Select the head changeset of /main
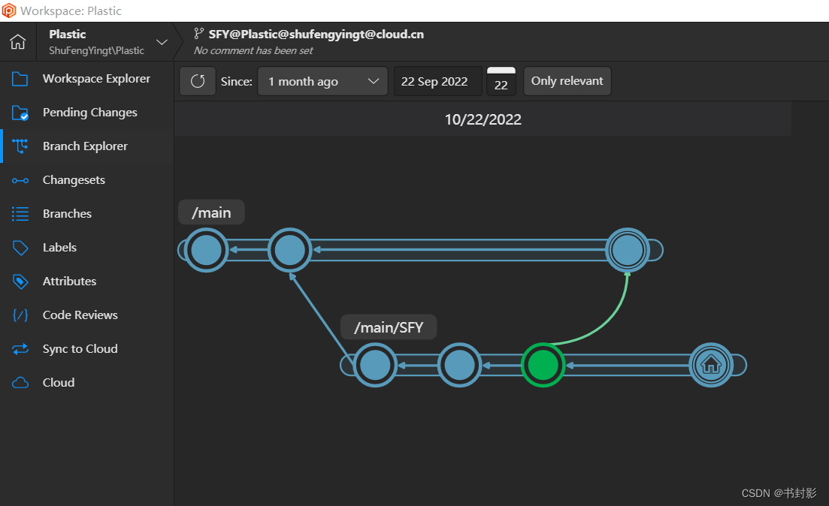The image size is (829, 506). point(627,250)
